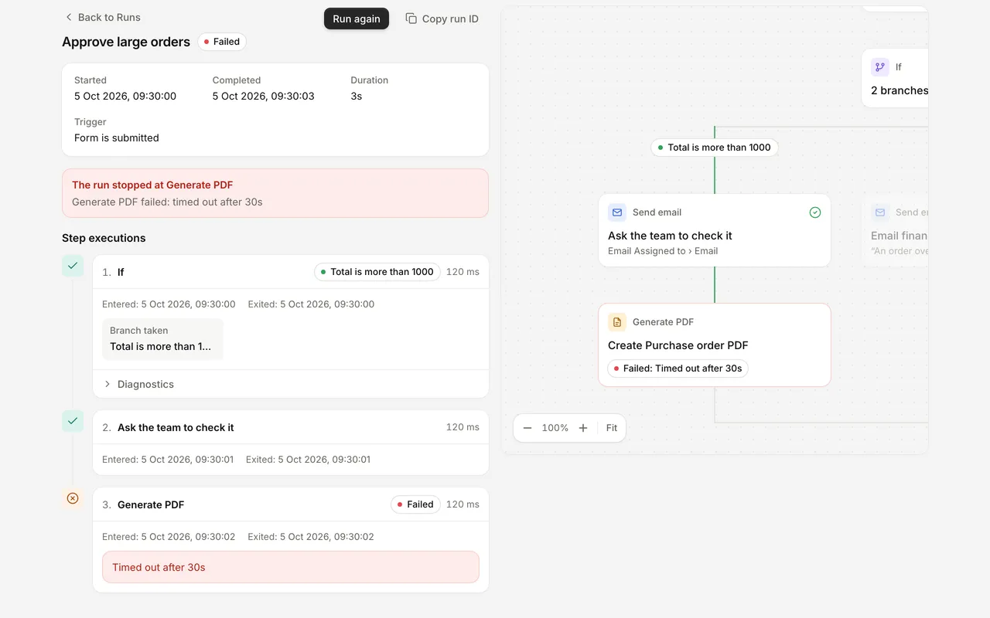Screen dimensions: 990x618
Task: Copy the run ID
Action: [442, 19]
